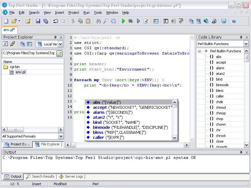The image size is (251, 188).
Task: Collapse the Perl Builtin Functions tree node
Action: click(x=199, y=51)
